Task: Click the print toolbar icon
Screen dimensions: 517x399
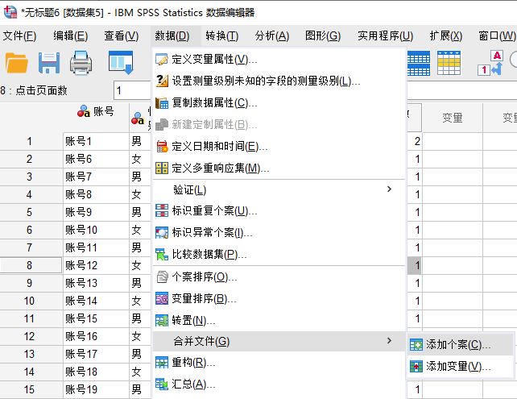Action: point(81,63)
